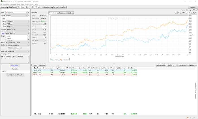Sort by the My C Net Won column

pyautogui.click(x=71, y=68)
